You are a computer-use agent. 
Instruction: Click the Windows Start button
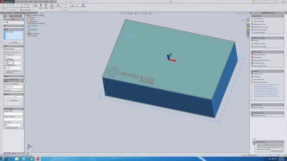coord(3,159)
